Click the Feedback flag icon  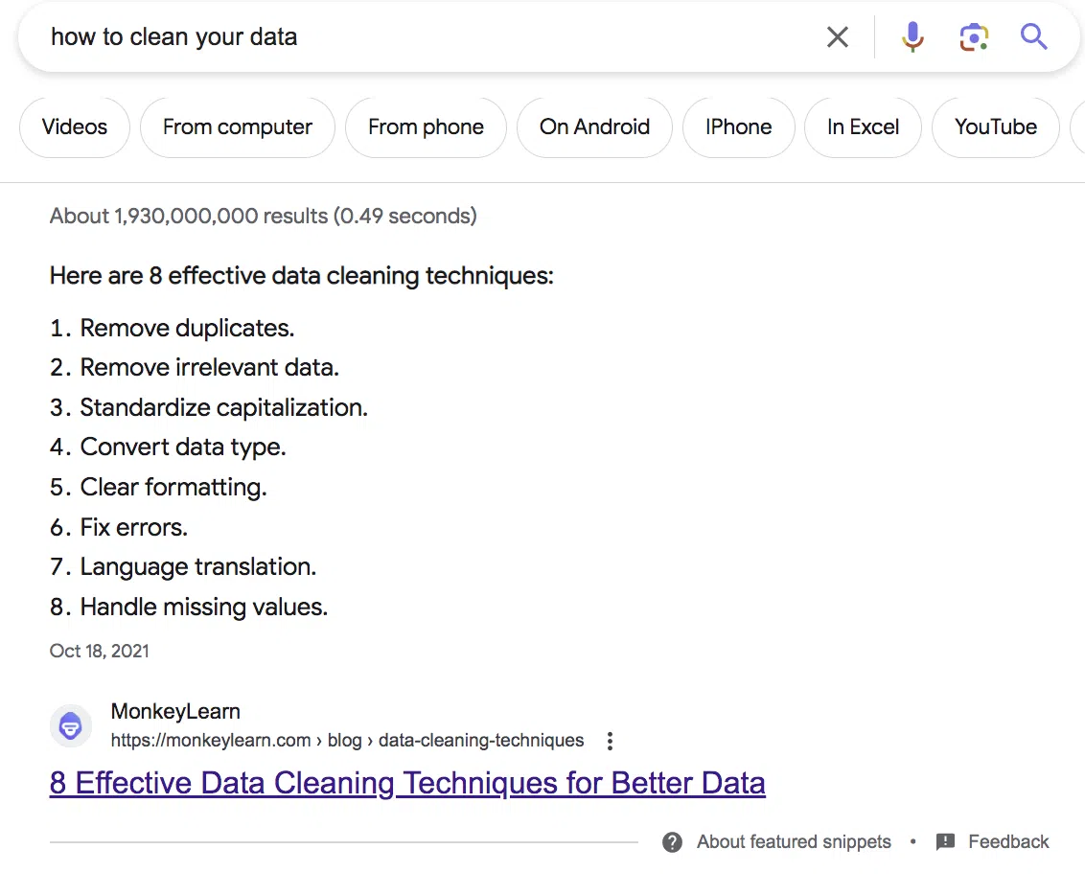945,842
